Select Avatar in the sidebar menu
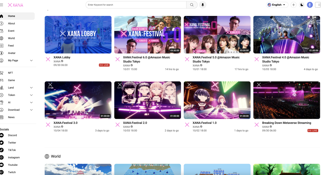This screenshot has width=321, height=175. [x=12, y=53]
